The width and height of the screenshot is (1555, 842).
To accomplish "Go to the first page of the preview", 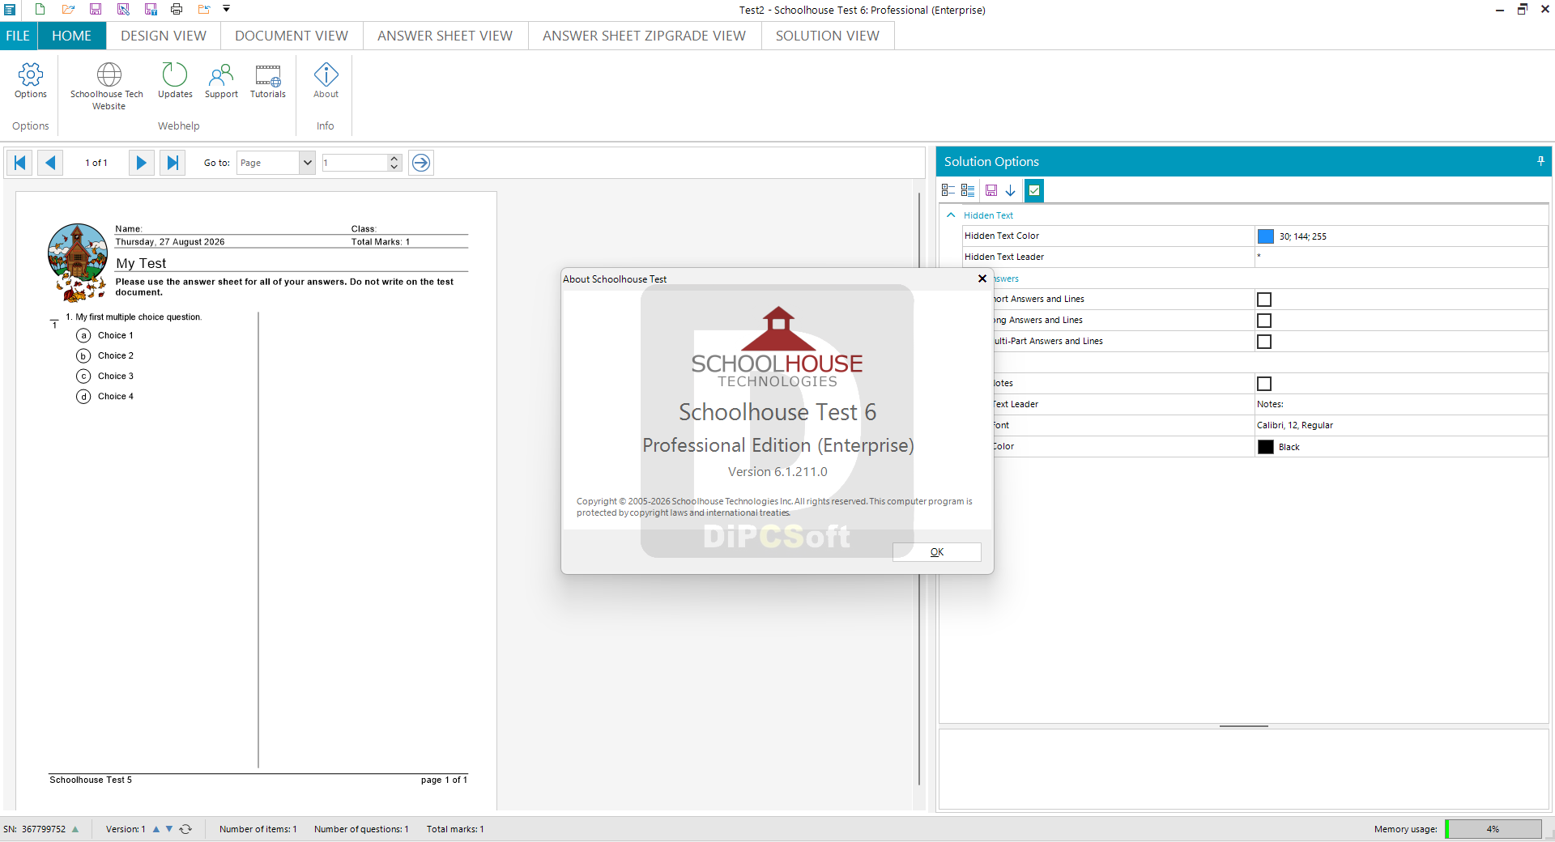I will tap(20, 163).
